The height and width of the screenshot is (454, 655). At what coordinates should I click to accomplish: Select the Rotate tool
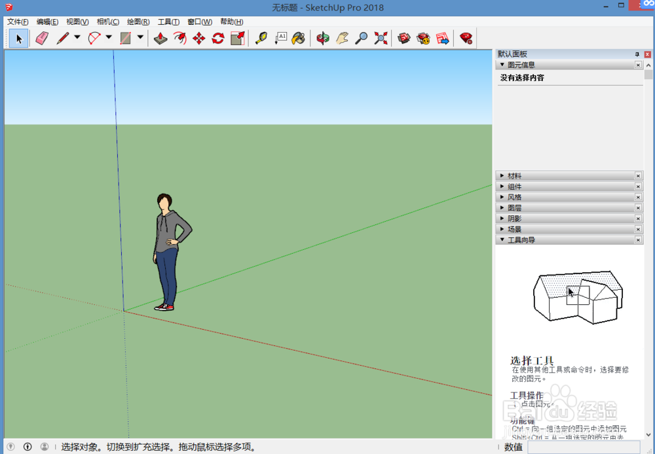point(218,39)
